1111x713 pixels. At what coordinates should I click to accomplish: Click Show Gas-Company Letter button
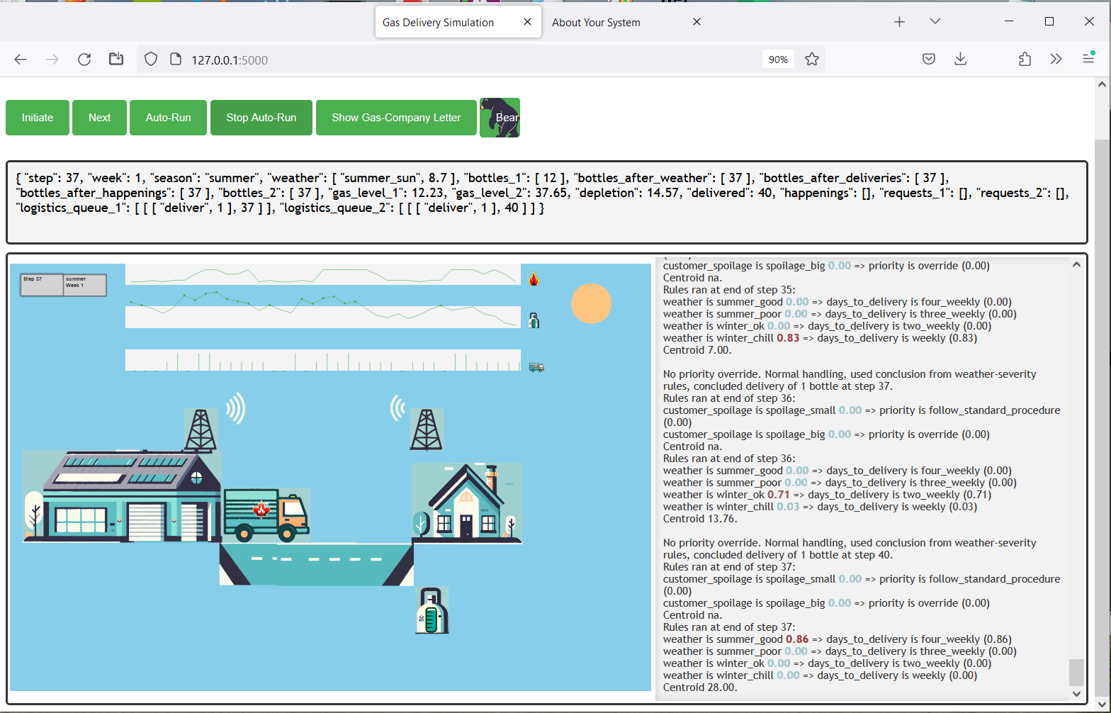396,118
